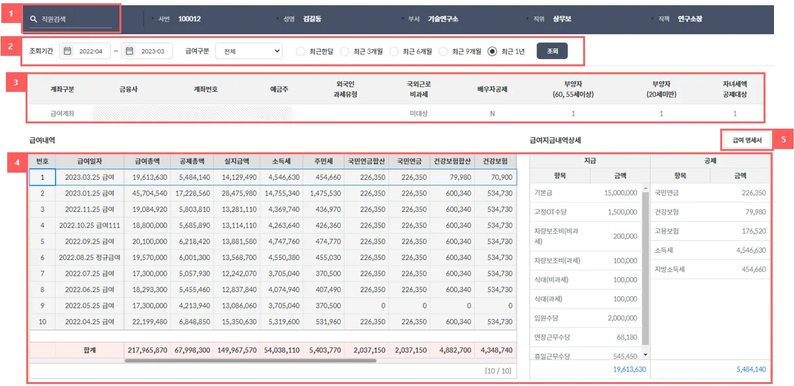Select the 2022.08.25 정규급여 row
The height and width of the screenshot is (386, 795).
point(272,257)
